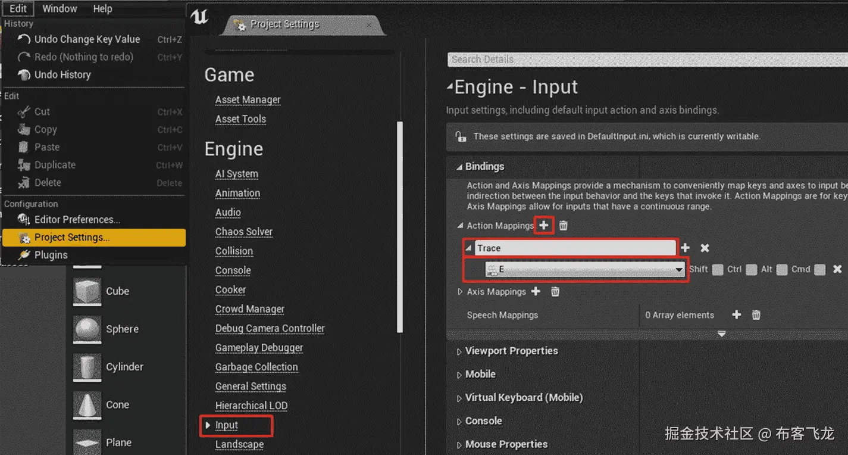Open General Settings category

point(251,387)
